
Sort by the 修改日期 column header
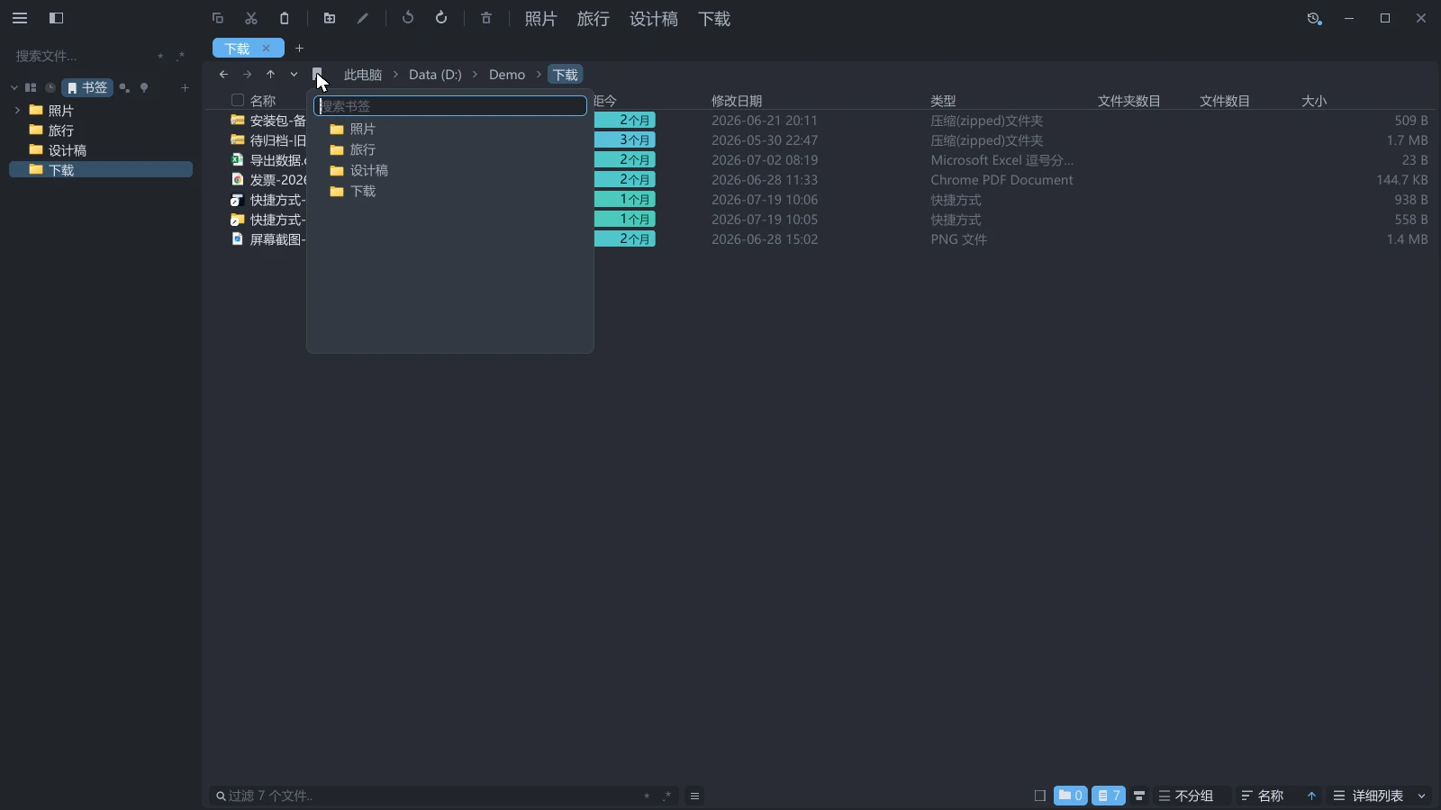[737, 101]
